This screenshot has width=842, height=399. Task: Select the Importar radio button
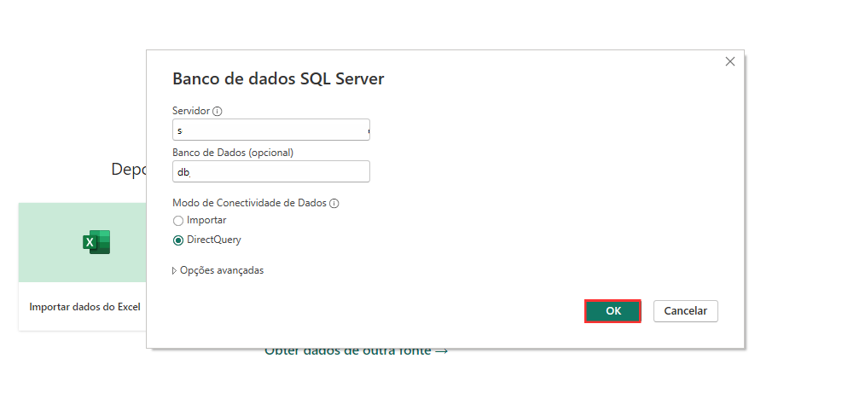click(178, 221)
